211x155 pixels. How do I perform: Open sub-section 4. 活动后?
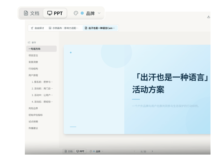click(42, 102)
